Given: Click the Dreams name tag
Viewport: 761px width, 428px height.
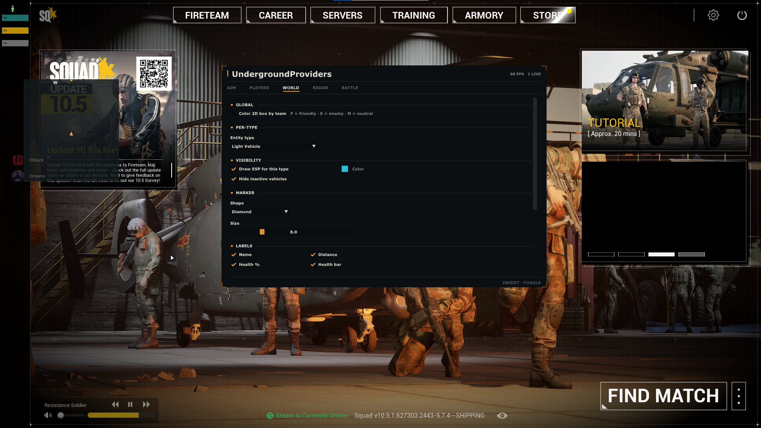Looking at the screenshot, I should 37,176.
